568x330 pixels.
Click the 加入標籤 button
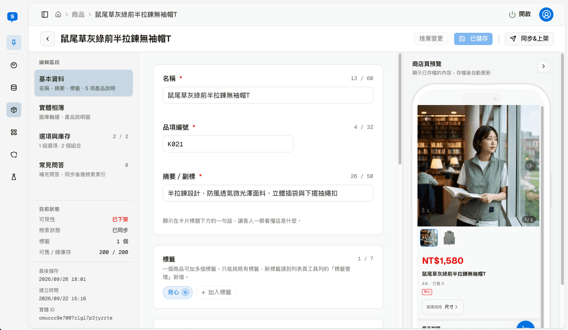(216, 292)
